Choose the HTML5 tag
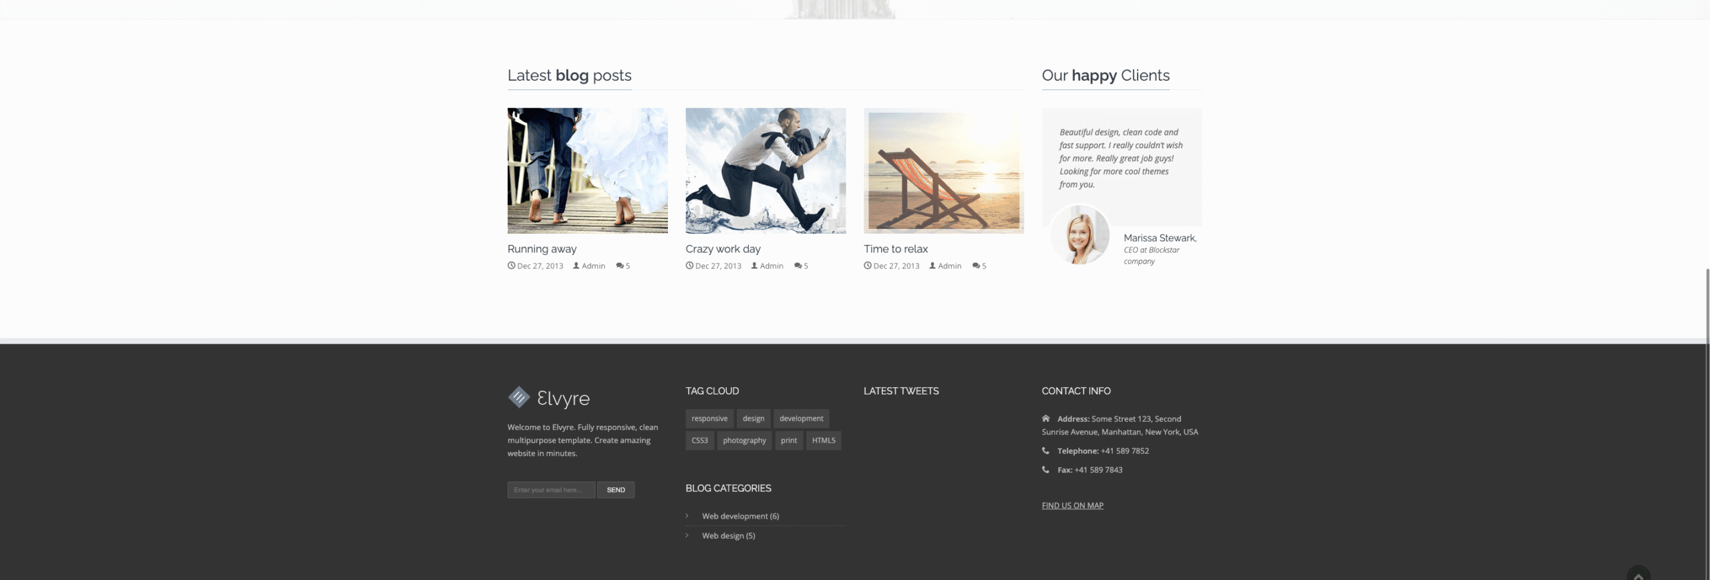1710x580 pixels. pos(823,441)
